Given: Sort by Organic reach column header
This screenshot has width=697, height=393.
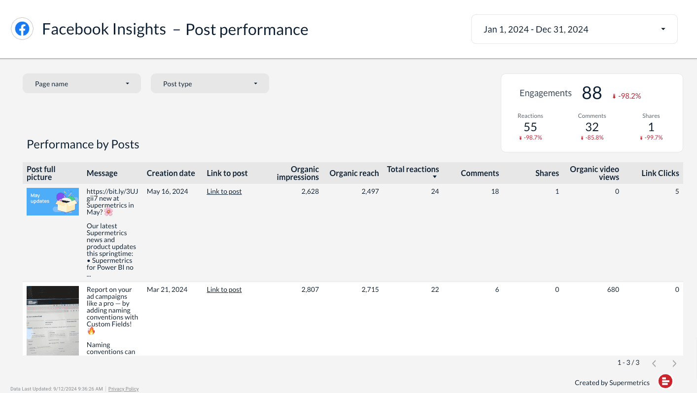Looking at the screenshot, I should (354, 173).
